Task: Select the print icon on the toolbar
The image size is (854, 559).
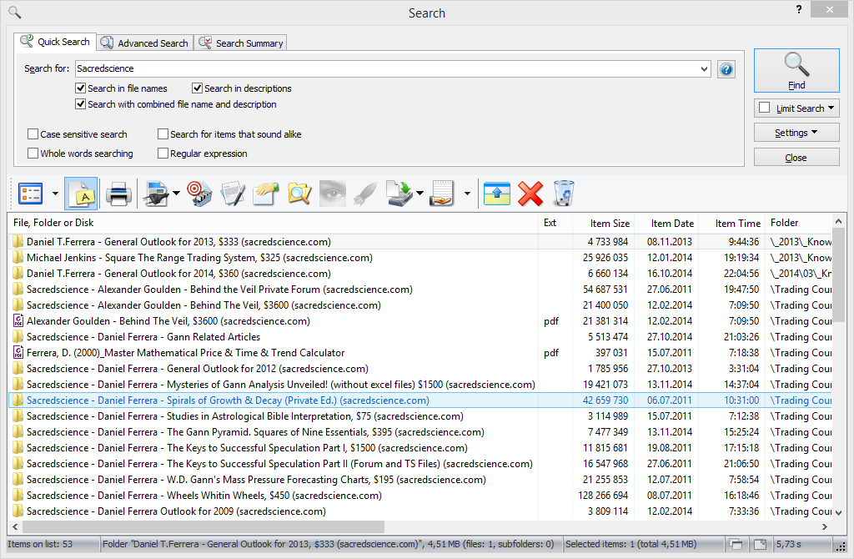Action: [118, 194]
